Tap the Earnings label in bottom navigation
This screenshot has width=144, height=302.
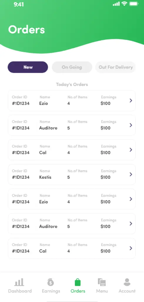(x=51, y=291)
